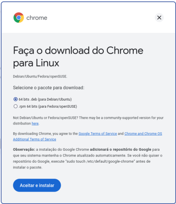Select the 64 bits .deb radio button
This screenshot has width=176, height=204.
15,99
